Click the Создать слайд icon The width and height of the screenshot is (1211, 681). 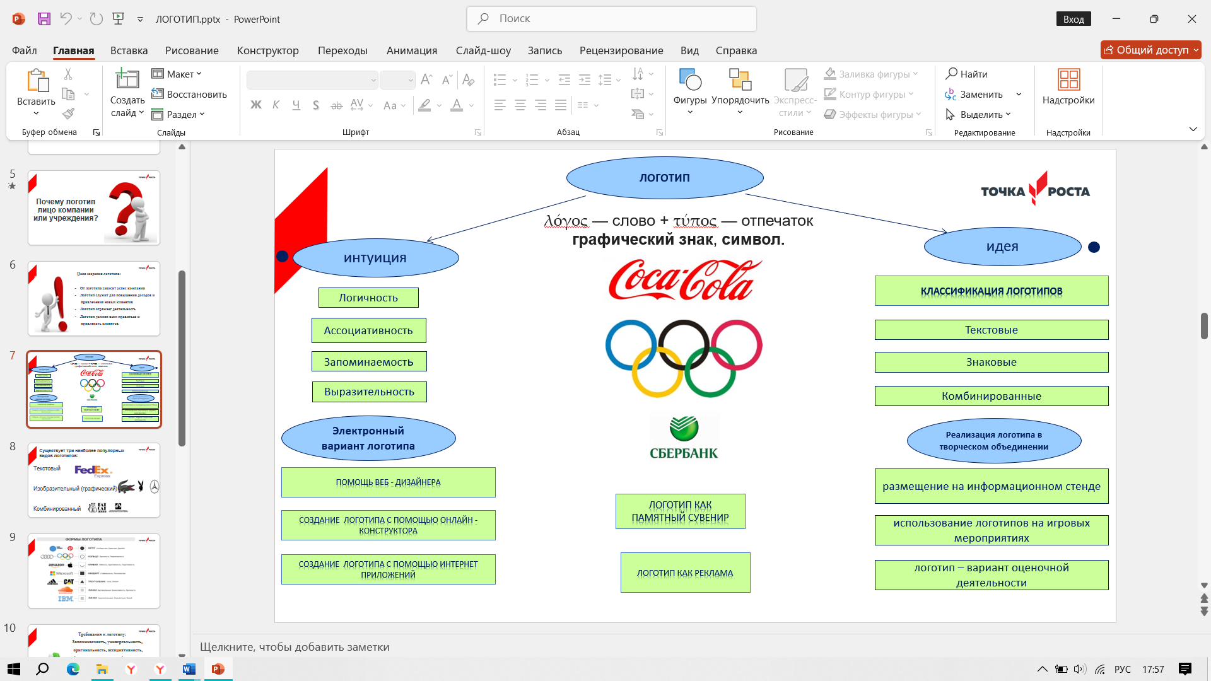coord(127,79)
